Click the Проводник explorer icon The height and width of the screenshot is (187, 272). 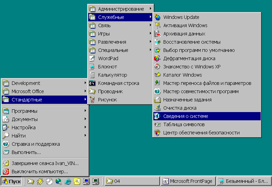92,91
